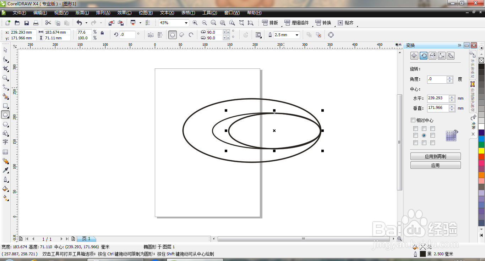Screen dimensions: 485x261
Task: Select the Freehand tool in toolbox
Action: point(5,87)
